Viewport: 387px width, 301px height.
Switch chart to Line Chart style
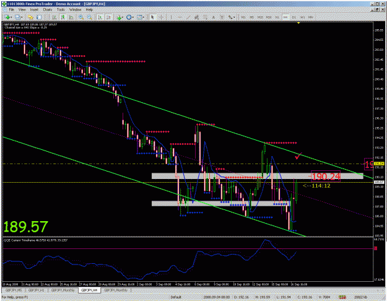click(x=71, y=17)
